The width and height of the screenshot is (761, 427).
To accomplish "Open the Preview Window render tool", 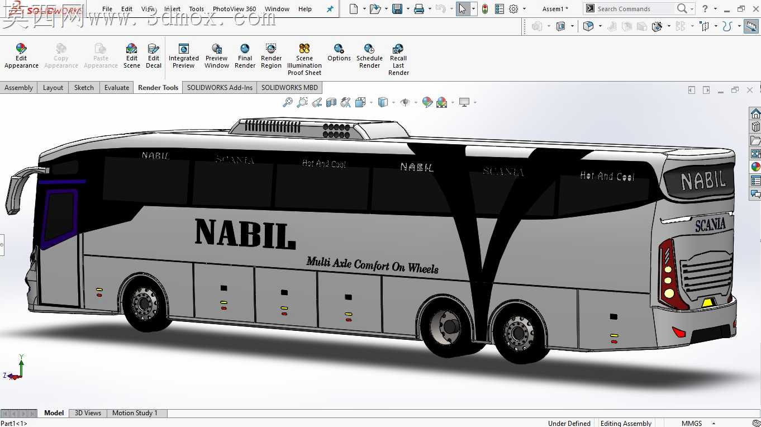I will (x=217, y=56).
